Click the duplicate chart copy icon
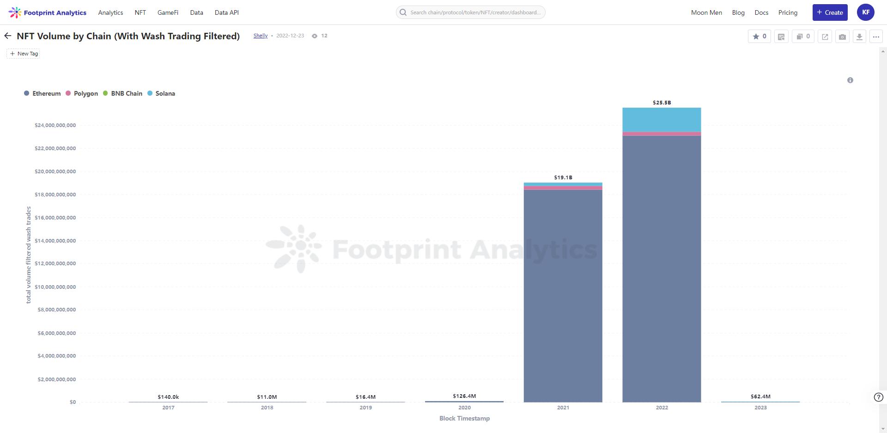This screenshot has width=887, height=433. coord(803,37)
